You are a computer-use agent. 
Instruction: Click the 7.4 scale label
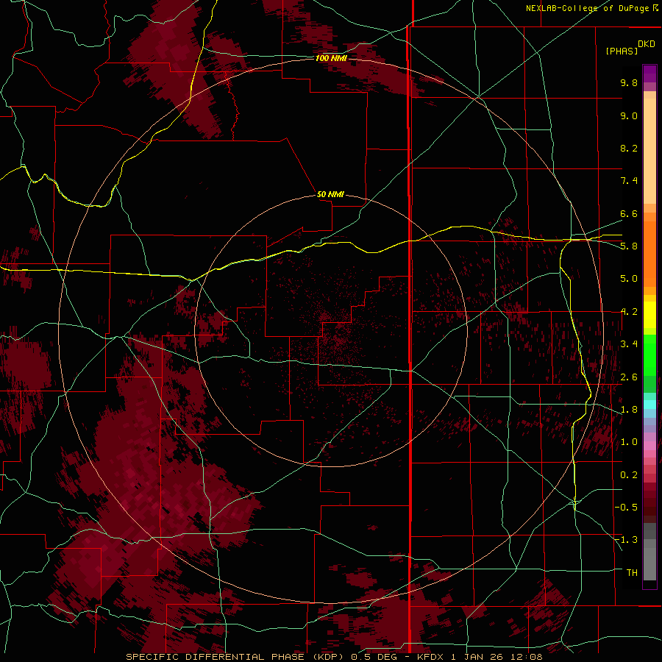point(629,181)
